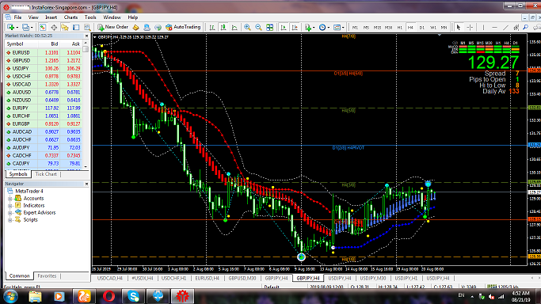Launch MetaEditor from the toolbar
The image size is (541, 304).
pos(136,27)
